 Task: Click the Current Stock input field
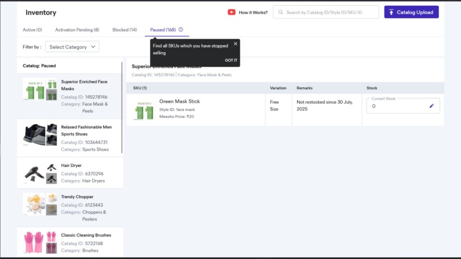point(396,106)
